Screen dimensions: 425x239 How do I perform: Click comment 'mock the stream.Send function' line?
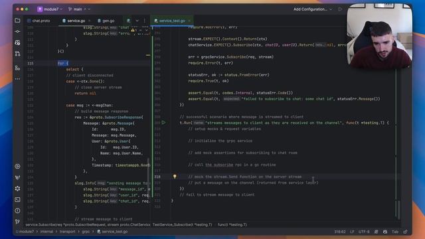pos(245,177)
